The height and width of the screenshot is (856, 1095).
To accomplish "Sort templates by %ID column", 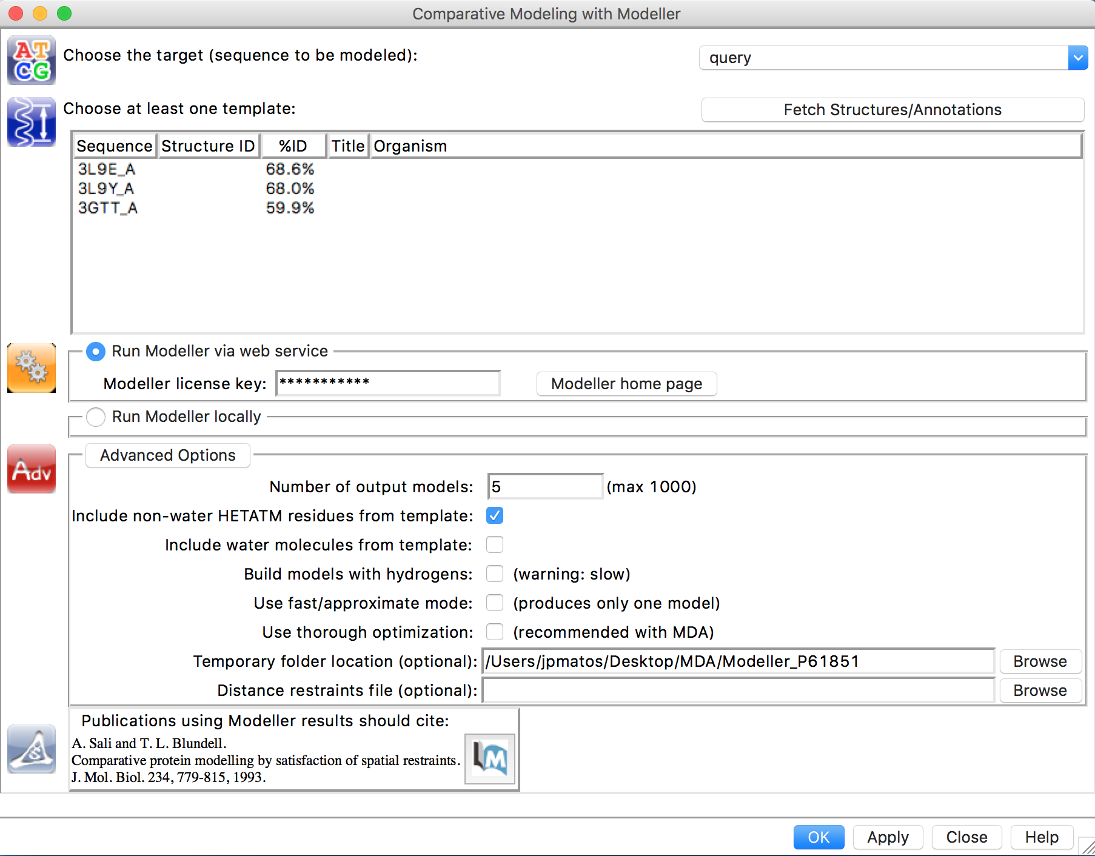I will click(x=293, y=146).
